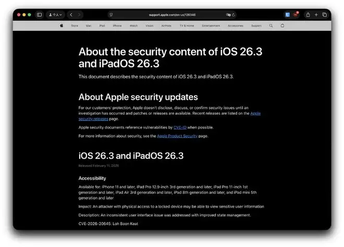Image resolution: width=344 pixels, height=247 pixels.
Task: Go back to the previous page
Action: click(71, 15)
